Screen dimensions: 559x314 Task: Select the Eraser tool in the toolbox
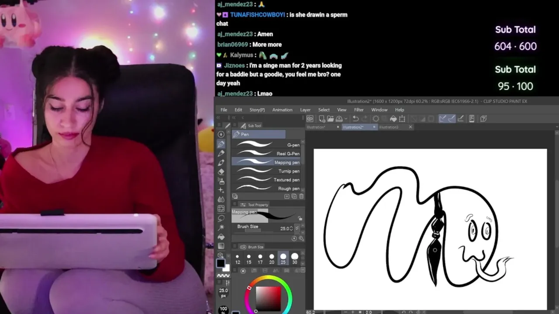(x=221, y=171)
